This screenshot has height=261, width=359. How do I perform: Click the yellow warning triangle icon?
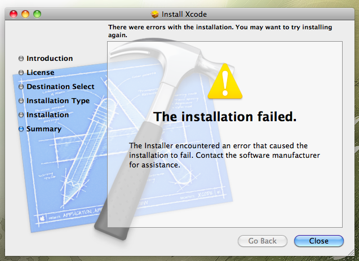coord(225,82)
